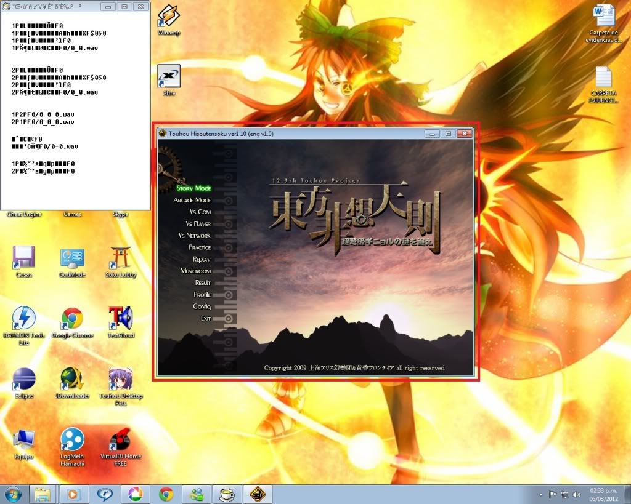This screenshot has width=631, height=504.
Task: Select the TextAloud desktop shortcut
Action: [121, 322]
